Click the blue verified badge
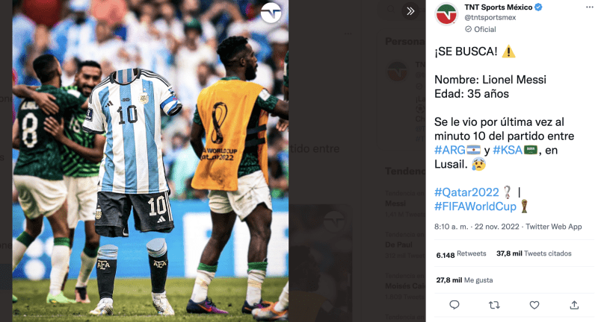598x322 pixels. pos(538,7)
